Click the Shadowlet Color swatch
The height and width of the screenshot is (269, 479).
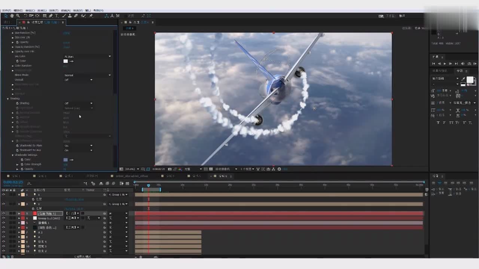[66, 160]
